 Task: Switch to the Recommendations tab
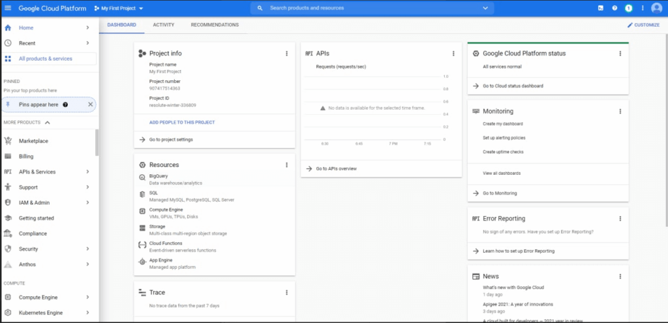[215, 25]
